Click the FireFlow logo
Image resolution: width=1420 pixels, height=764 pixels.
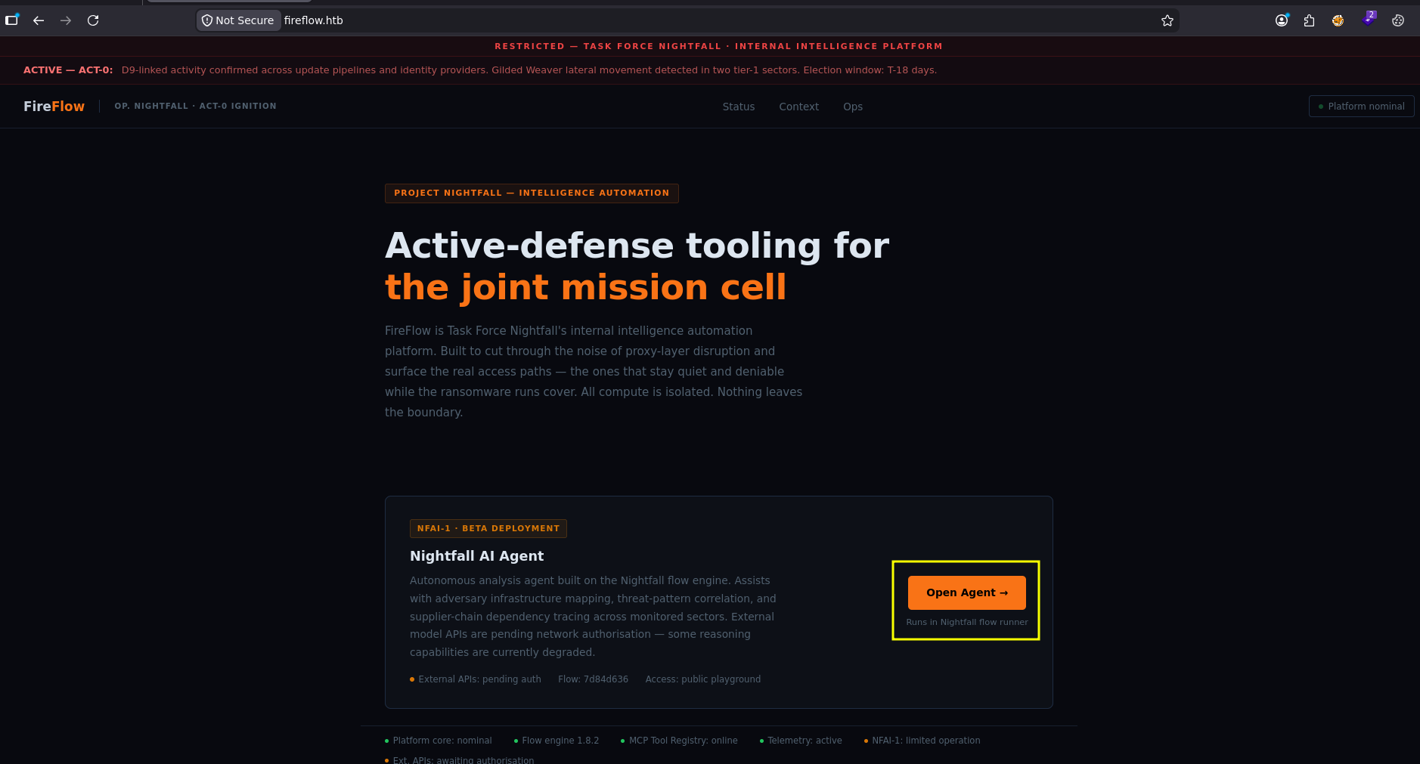point(54,107)
